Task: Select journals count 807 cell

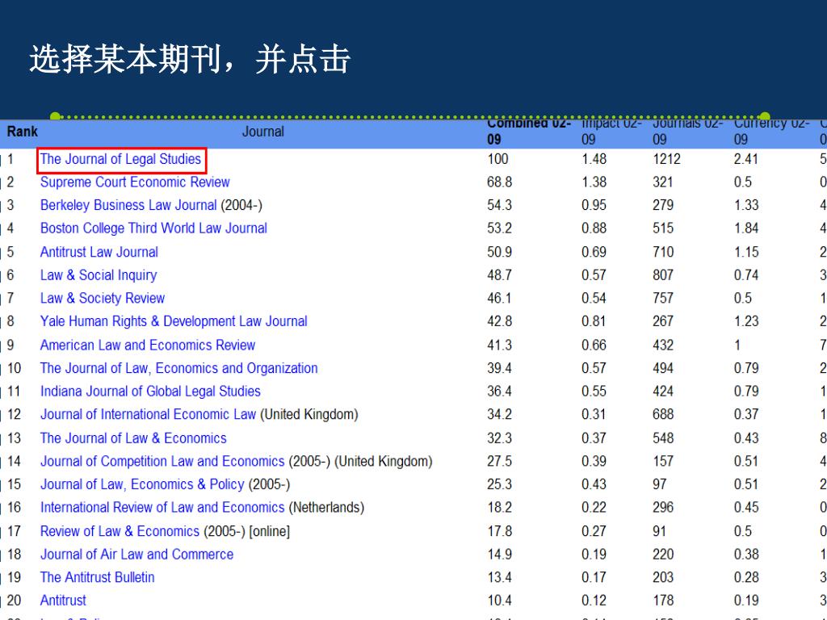Action: coord(663,275)
